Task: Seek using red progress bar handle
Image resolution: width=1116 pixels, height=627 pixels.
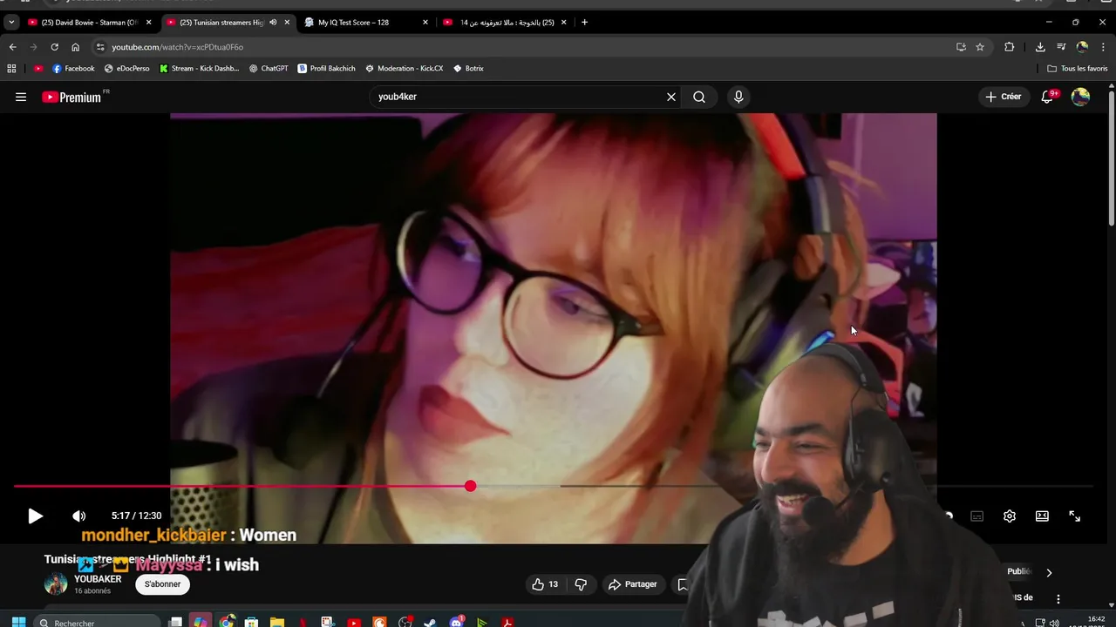Action: tap(470, 486)
